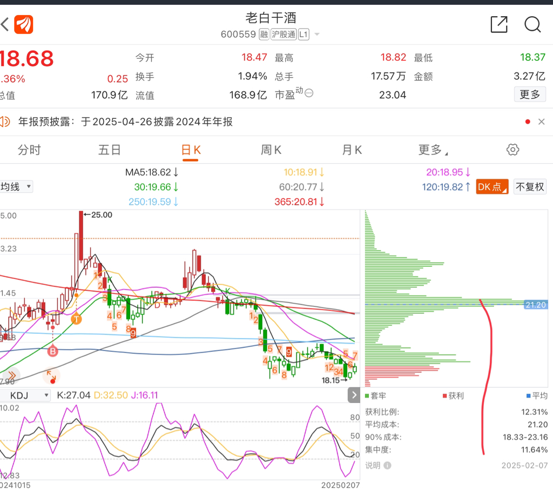Screen dimensions: 553x490
Task: Tap the 沪股通 tag
Action: point(284,34)
